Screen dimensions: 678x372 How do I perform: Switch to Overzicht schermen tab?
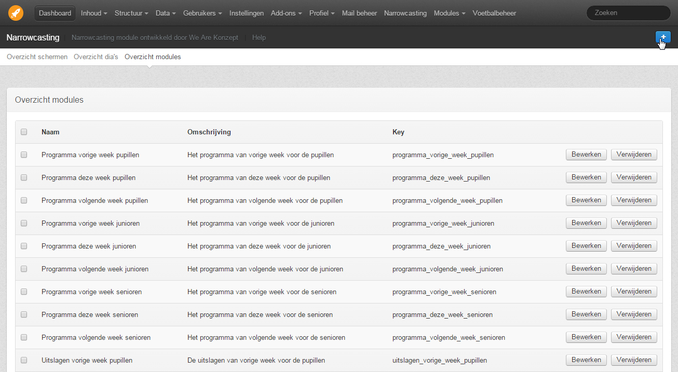click(x=37, y=57)
